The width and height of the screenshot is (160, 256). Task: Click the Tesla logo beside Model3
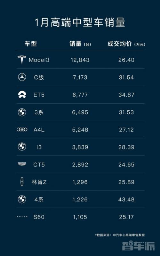[x=22, y=60]
